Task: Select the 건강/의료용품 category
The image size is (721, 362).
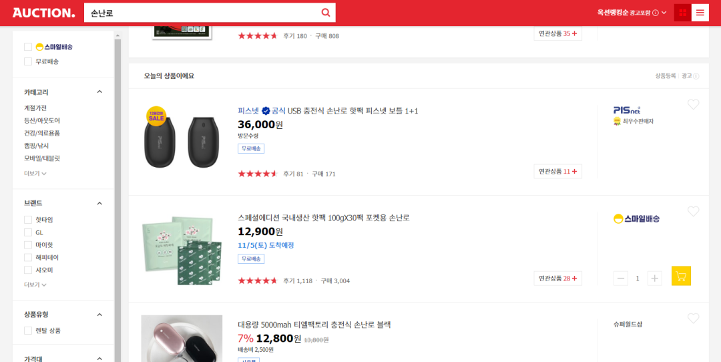Action: 42,133
